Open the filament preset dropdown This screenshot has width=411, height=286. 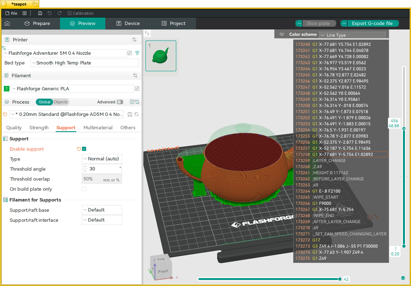(x=72, y=89)
